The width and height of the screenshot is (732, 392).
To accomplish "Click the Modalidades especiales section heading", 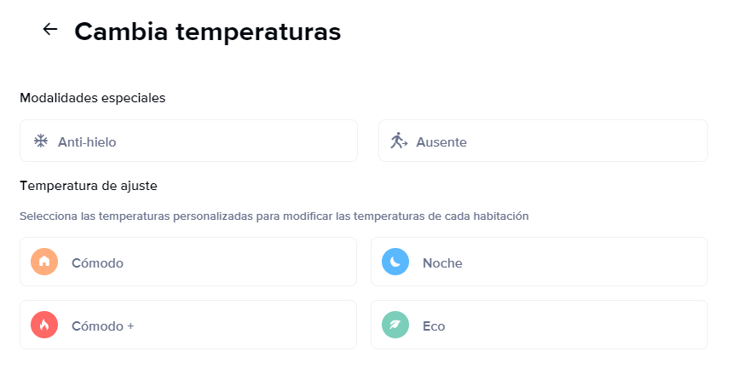I will click(92, 98).
